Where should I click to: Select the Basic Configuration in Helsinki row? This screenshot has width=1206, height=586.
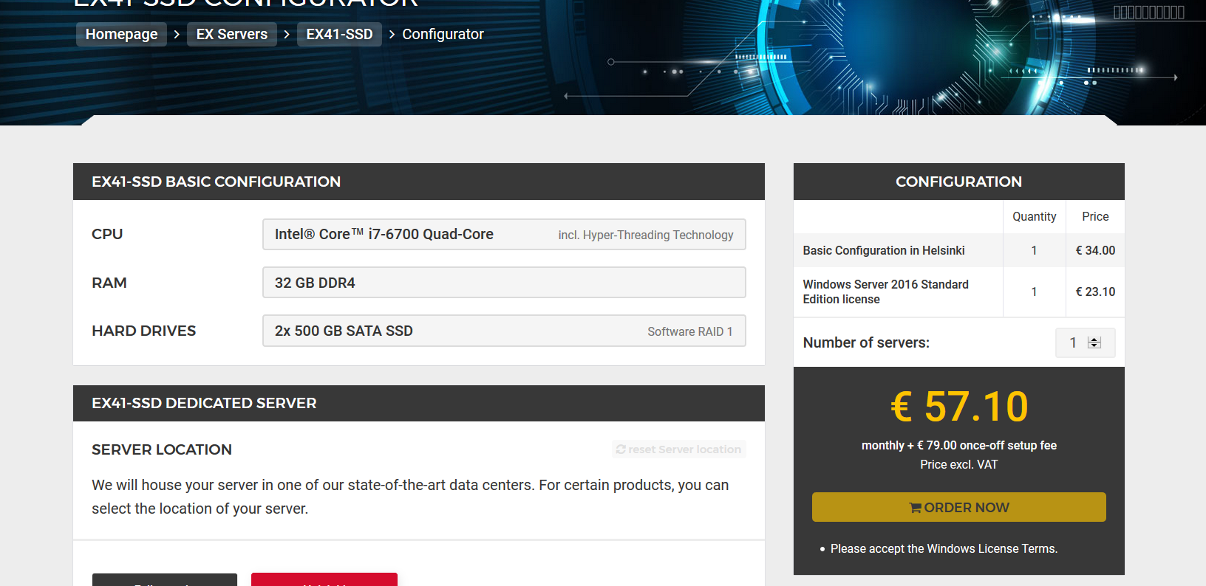point(958,250)
